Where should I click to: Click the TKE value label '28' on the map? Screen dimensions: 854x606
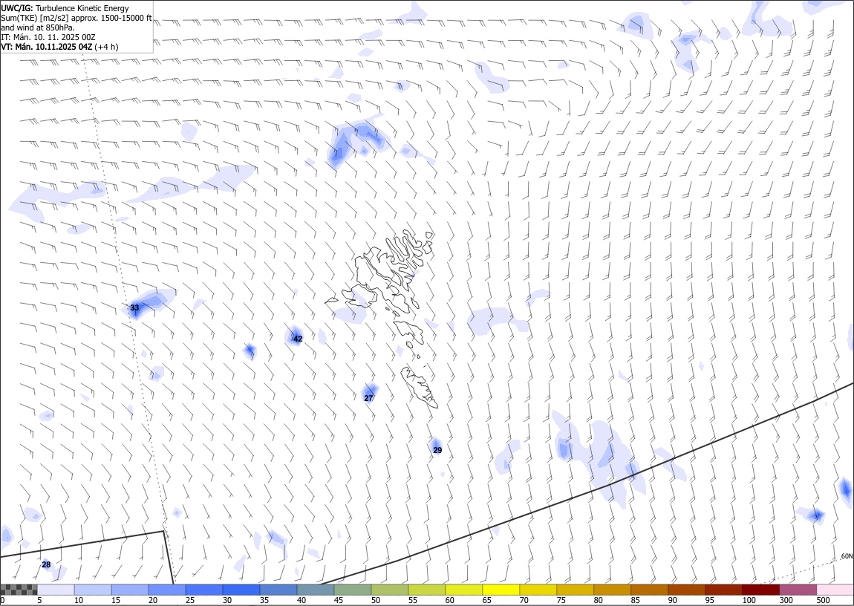[x=46, y=564]
